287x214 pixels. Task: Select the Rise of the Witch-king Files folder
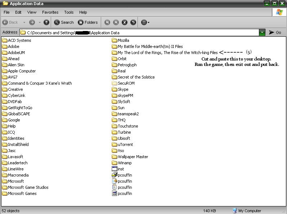coord(165,53)
